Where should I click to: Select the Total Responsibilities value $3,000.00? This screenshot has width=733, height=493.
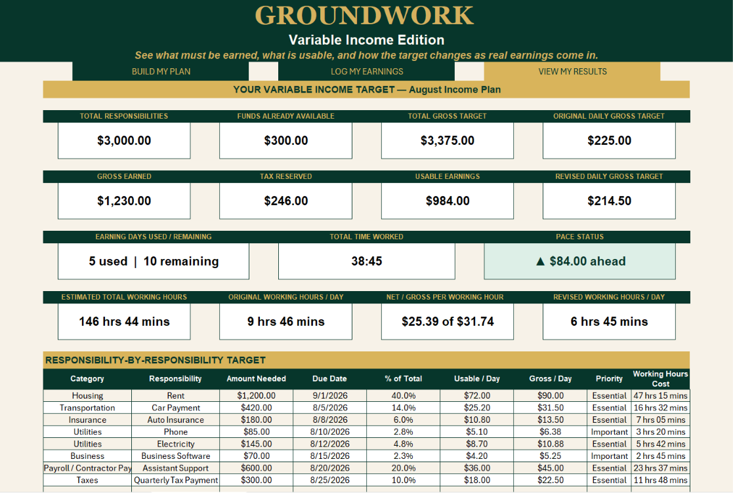click(x=124, y=140)
